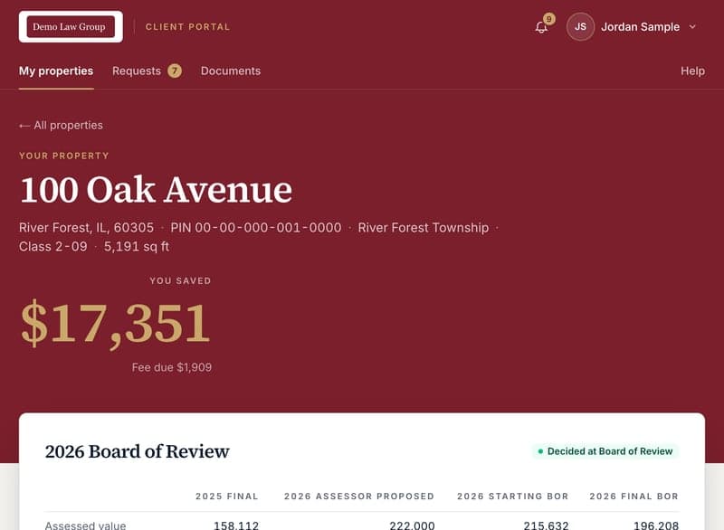
Task: Click the 2026 STARTING BOR column header
Action: [x=512, y=497]
